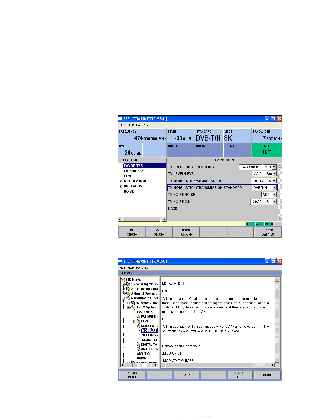
Task: Click the LEVEL folder icon in help tree
Action: 138,321
